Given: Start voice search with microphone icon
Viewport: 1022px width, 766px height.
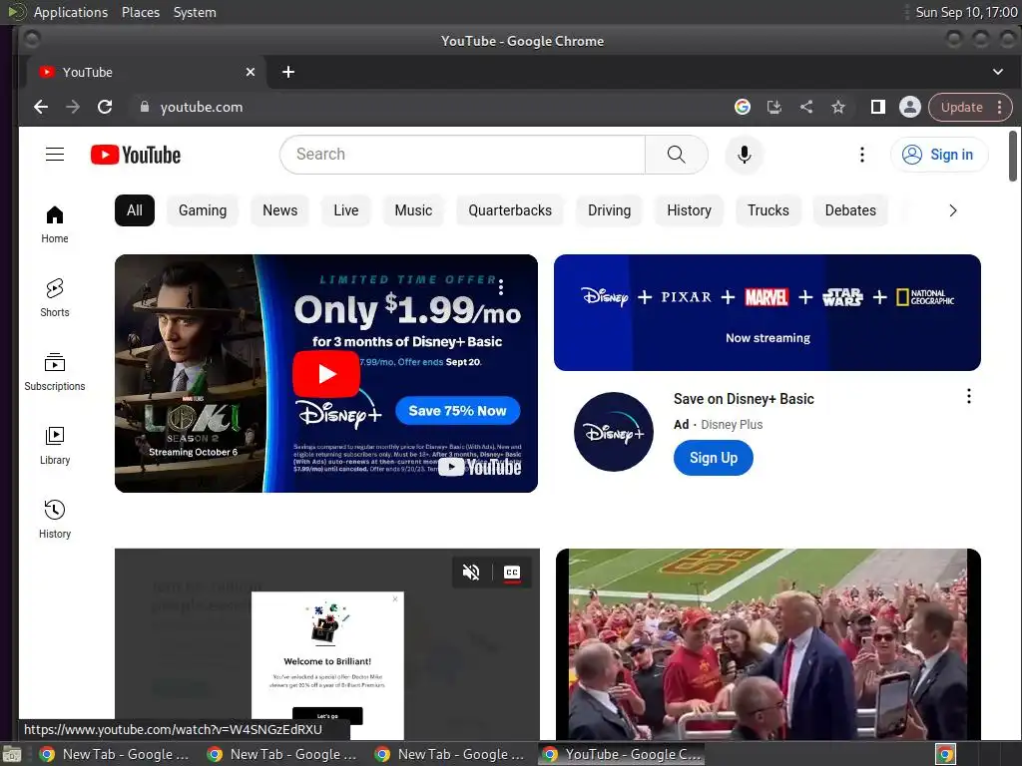Looking at the screenshot, I should [x=744, y=155].
